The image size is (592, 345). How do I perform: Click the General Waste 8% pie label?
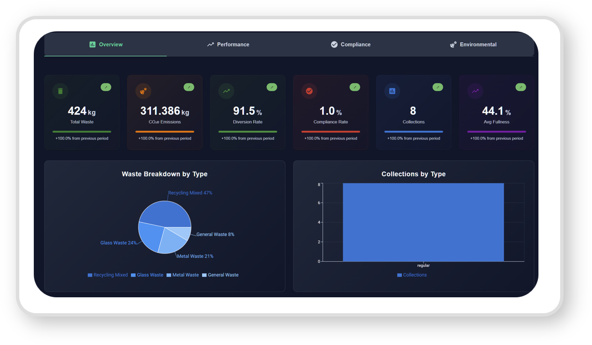click(x=215, y=235)
